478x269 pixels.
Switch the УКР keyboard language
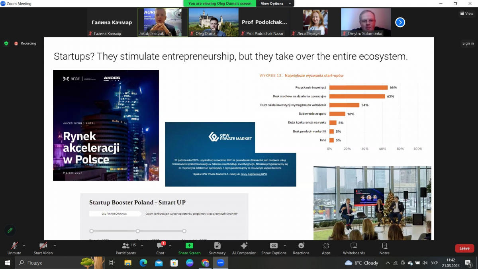435,263
